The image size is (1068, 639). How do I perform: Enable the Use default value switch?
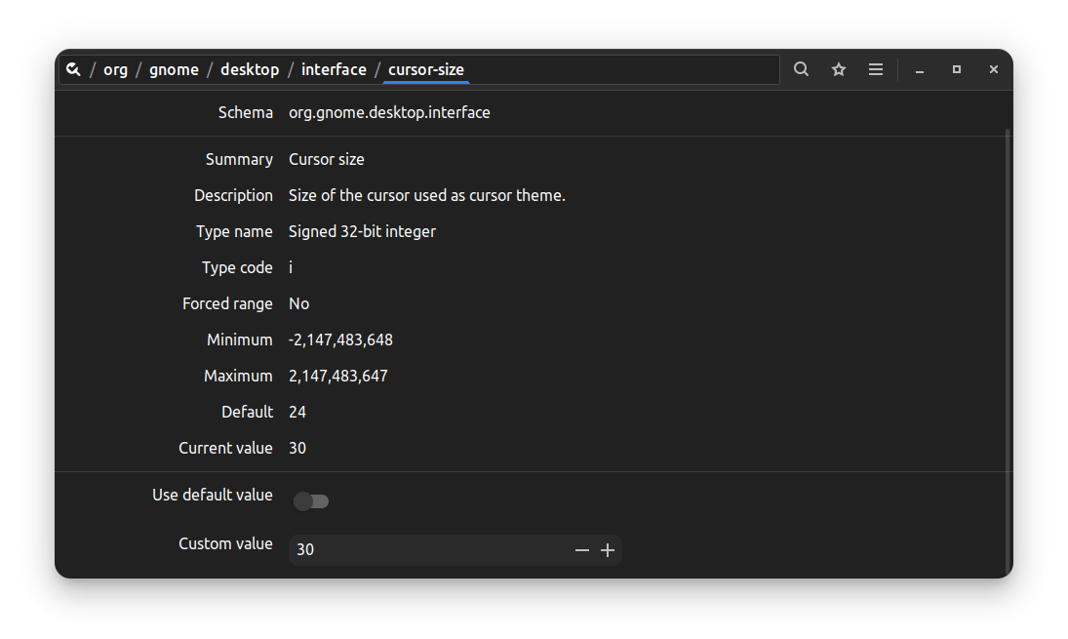tap(311, 501)
